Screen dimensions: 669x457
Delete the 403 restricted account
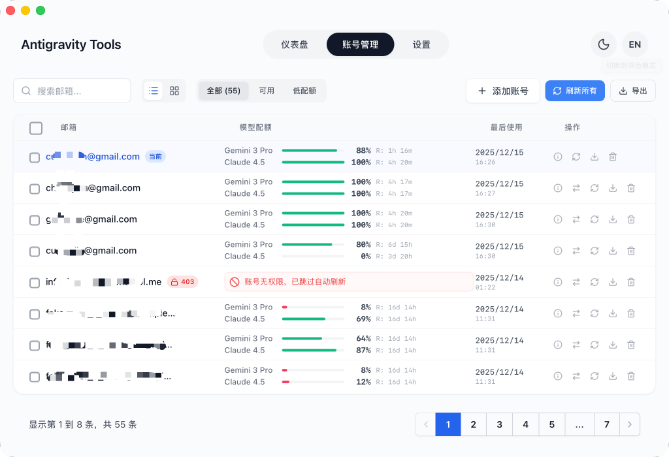pos(630,282)
